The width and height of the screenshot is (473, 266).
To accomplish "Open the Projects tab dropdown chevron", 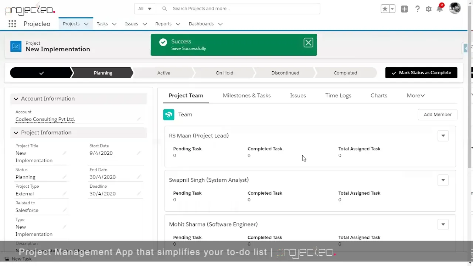I will (x=86, y=24).
